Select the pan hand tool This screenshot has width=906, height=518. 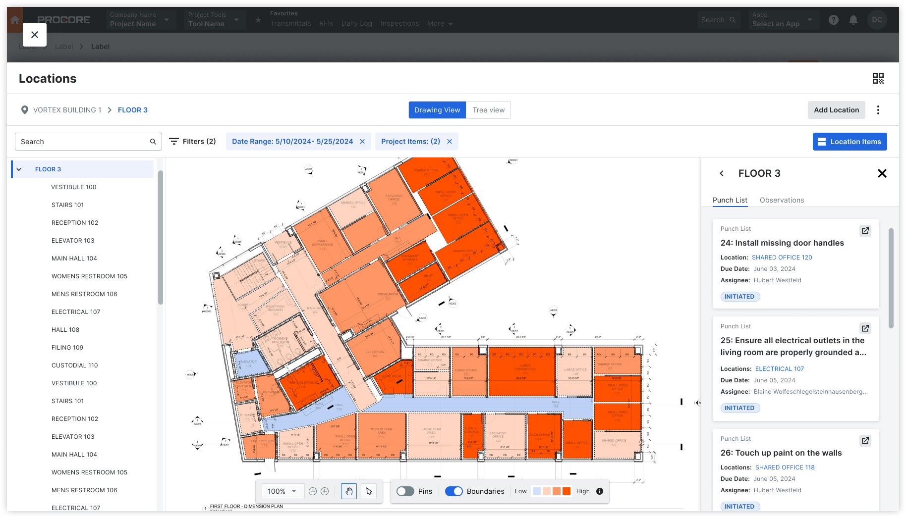click(x=348, y=491)
